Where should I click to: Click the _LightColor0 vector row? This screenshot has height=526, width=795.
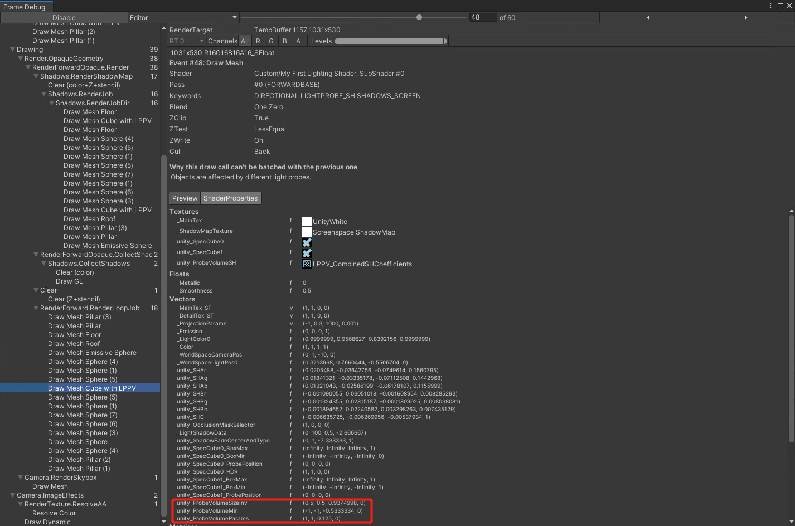pyautogui.click(x=303, y=339)
